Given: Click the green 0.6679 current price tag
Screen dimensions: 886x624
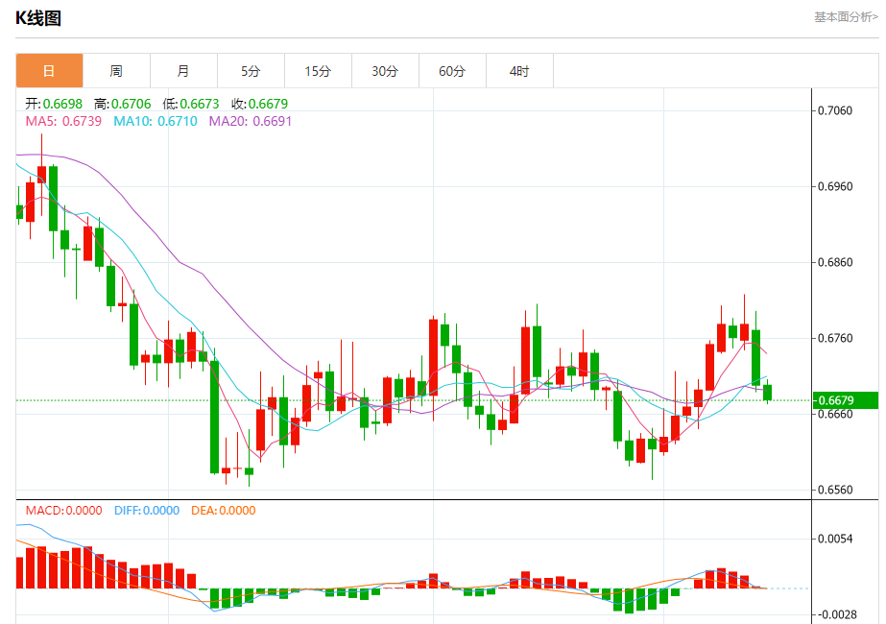Looking at the screenshot, I should click(x=846, y=400).
